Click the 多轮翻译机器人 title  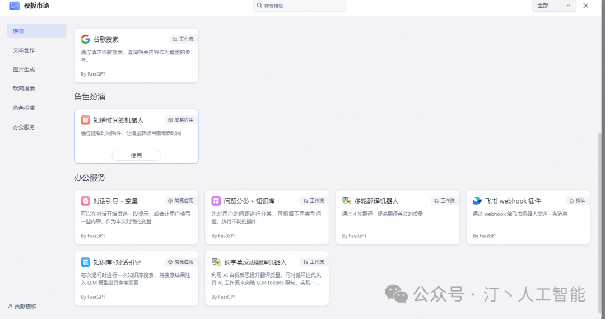[376, 201]
